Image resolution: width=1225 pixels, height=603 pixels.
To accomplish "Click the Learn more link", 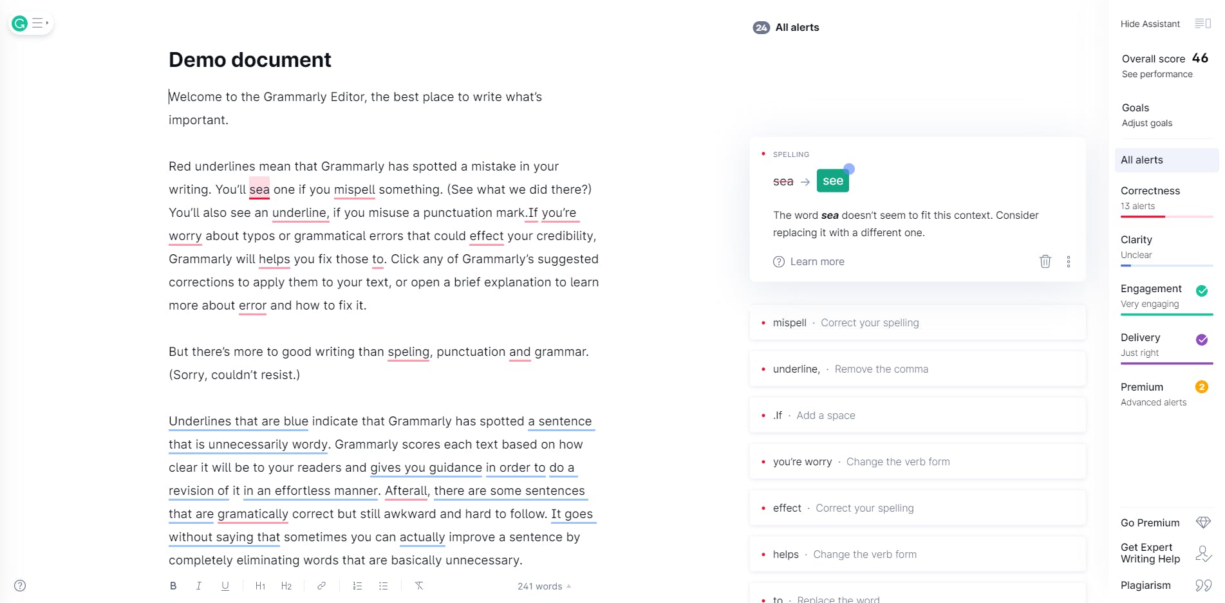I will click(x=816, y=261).
